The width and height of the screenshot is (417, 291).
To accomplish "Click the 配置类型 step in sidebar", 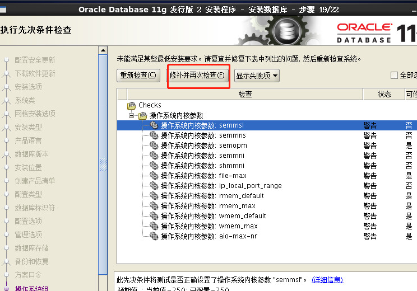I will point(28,194).
